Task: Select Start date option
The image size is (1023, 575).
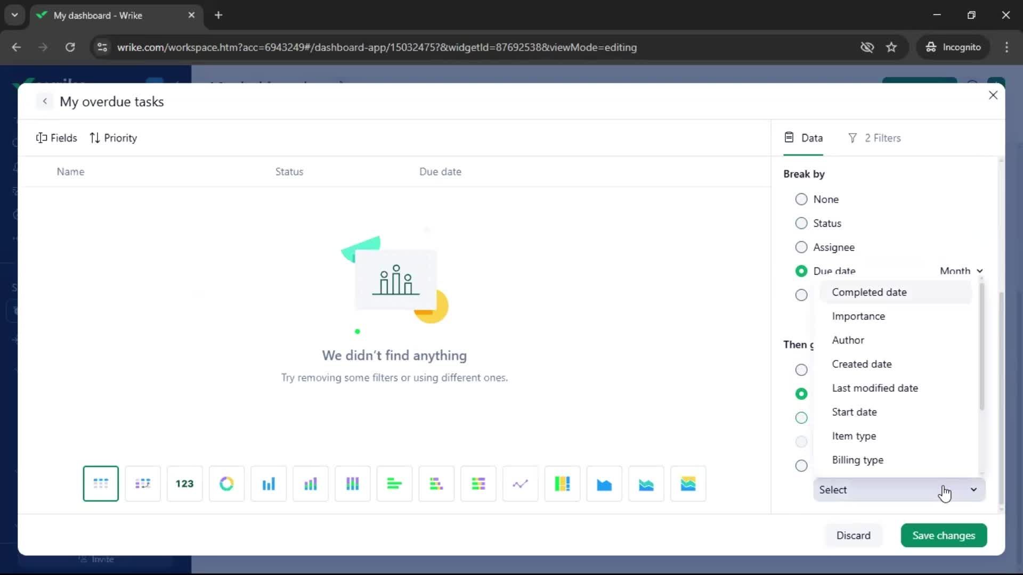Action: pos(896,412)
